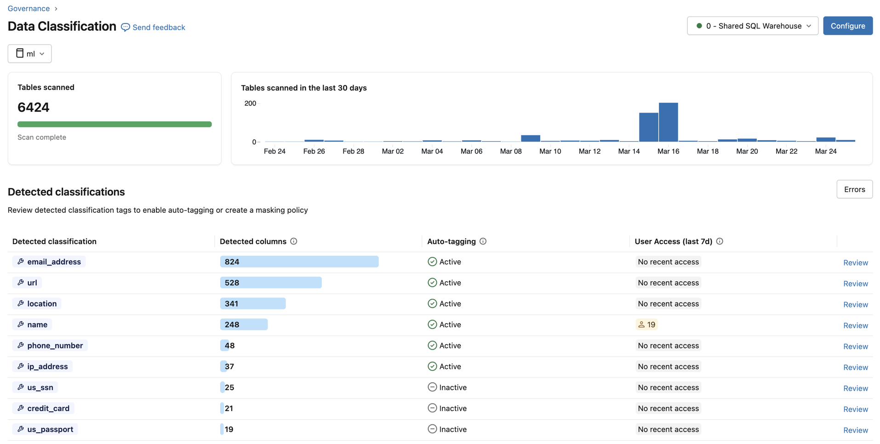
Task: Expand the Governance breadcrumb chevron
Action: click(56, 8)
